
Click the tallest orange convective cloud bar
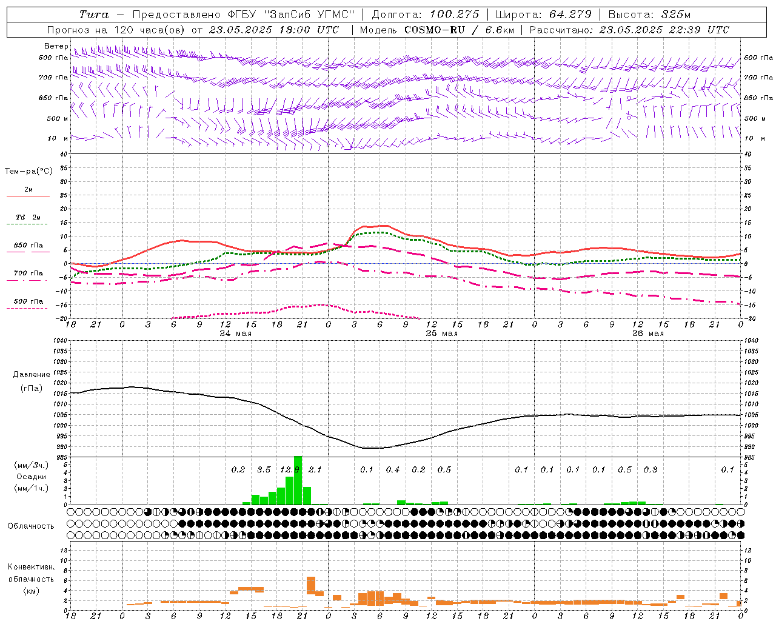(x=311, y=586)
